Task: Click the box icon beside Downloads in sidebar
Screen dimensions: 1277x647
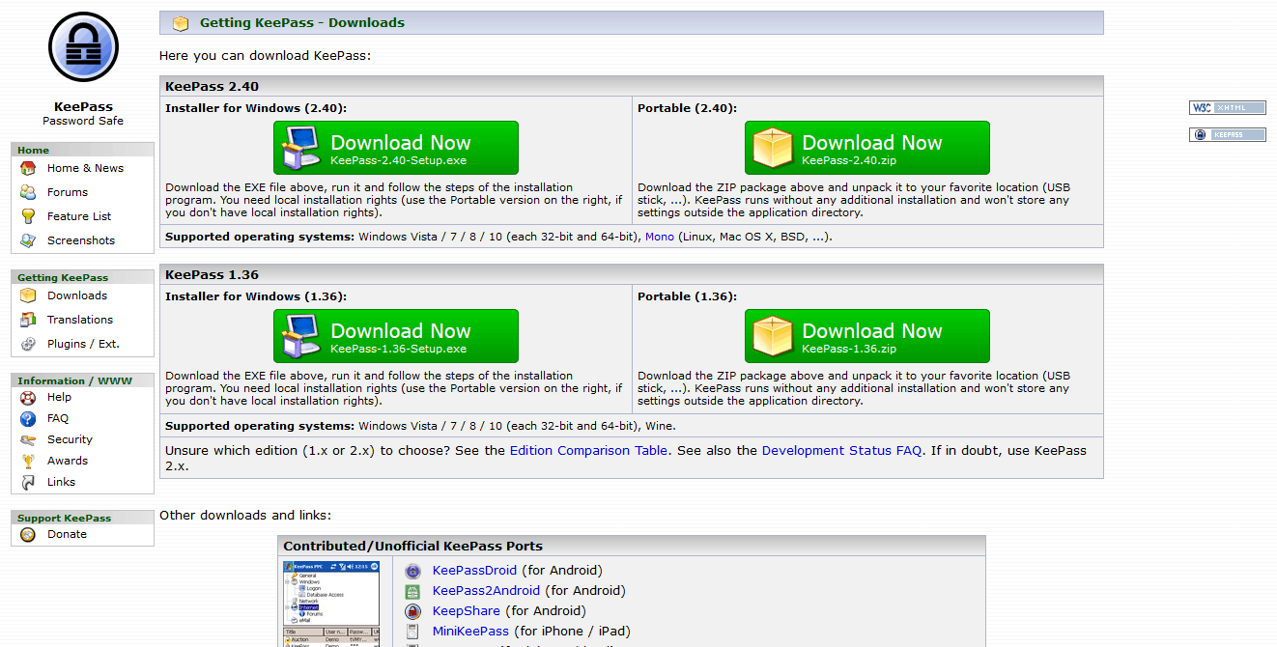Action: [x=28, y=295]
